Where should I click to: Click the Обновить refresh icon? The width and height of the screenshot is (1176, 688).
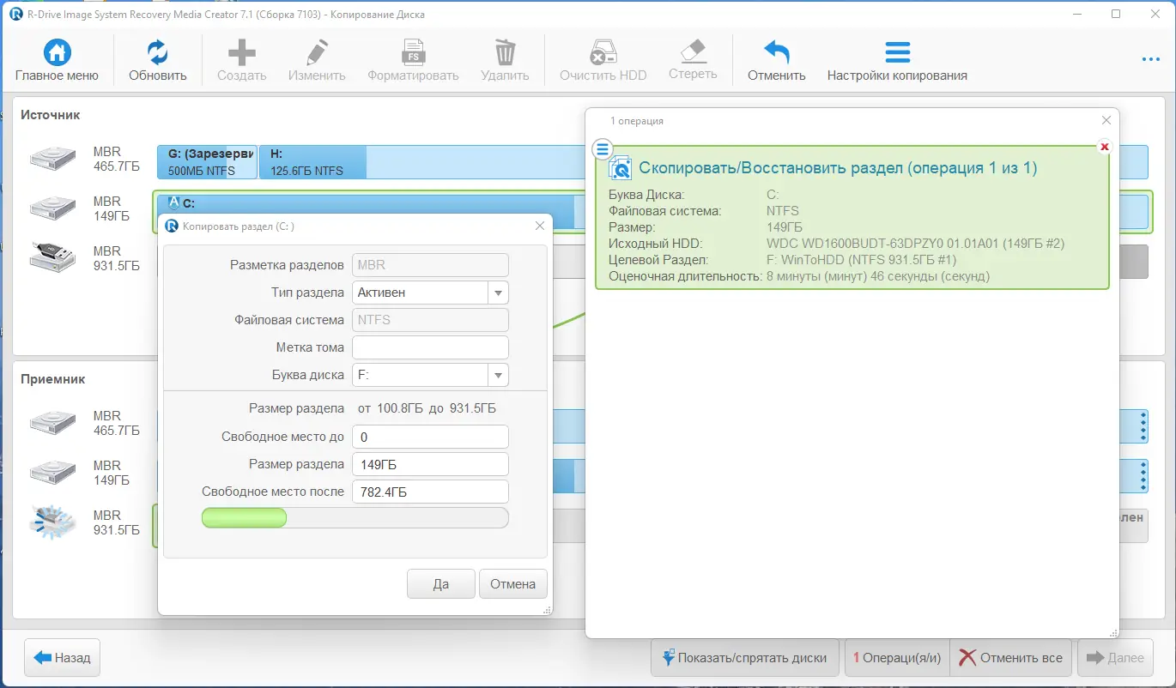pos(158,53)
